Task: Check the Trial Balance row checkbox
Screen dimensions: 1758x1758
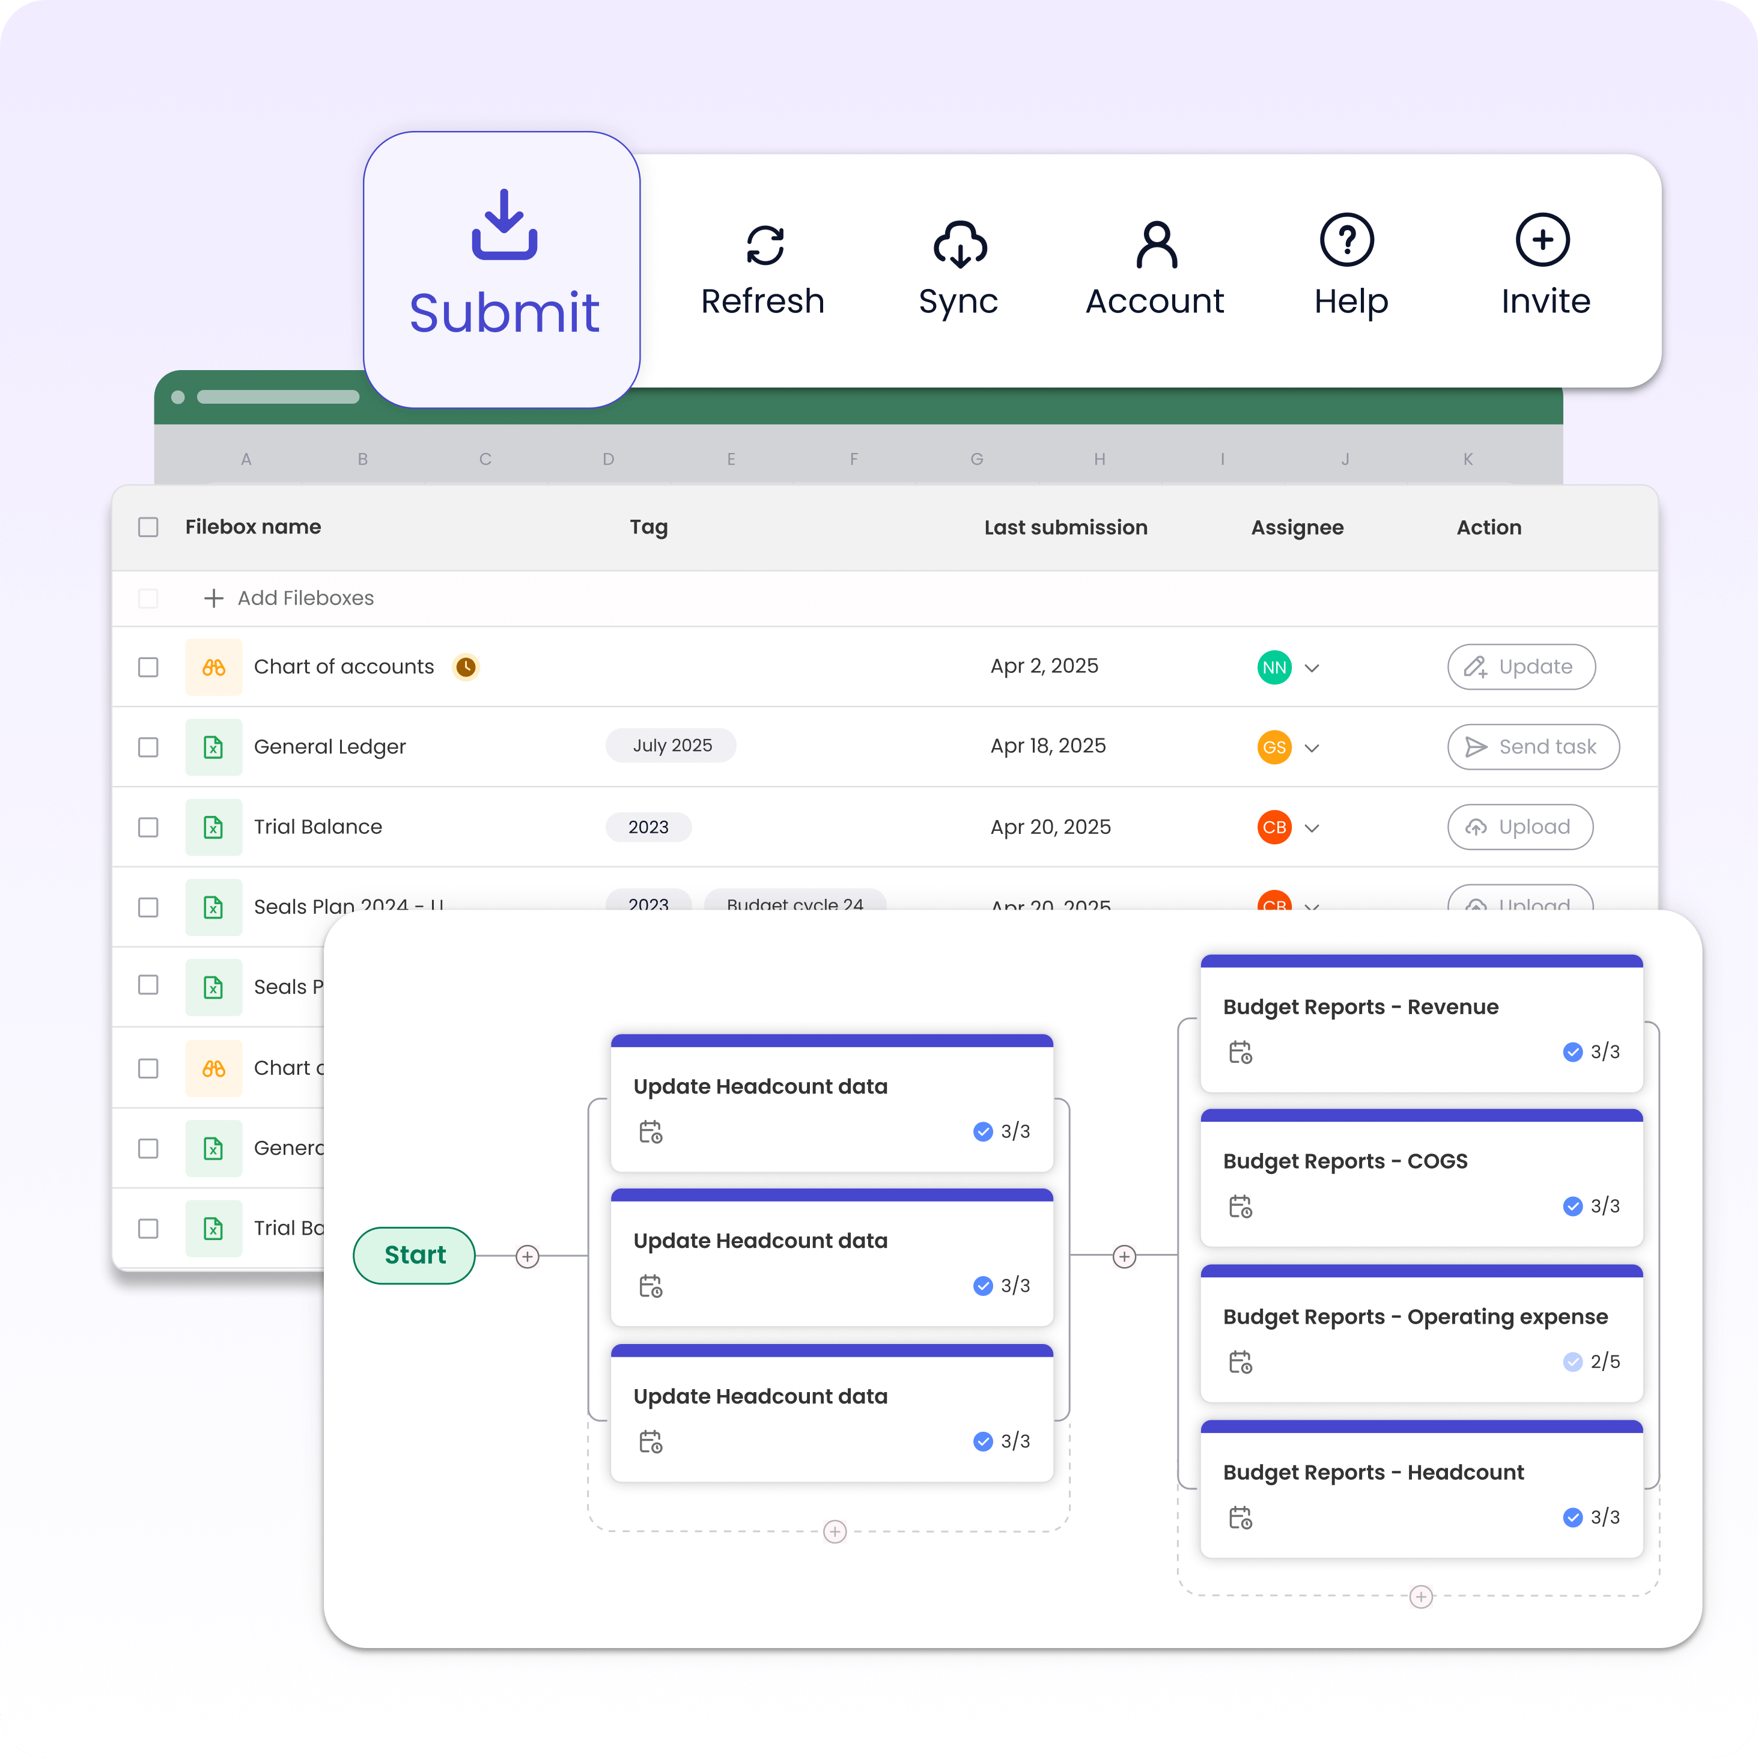Action: 148,827
